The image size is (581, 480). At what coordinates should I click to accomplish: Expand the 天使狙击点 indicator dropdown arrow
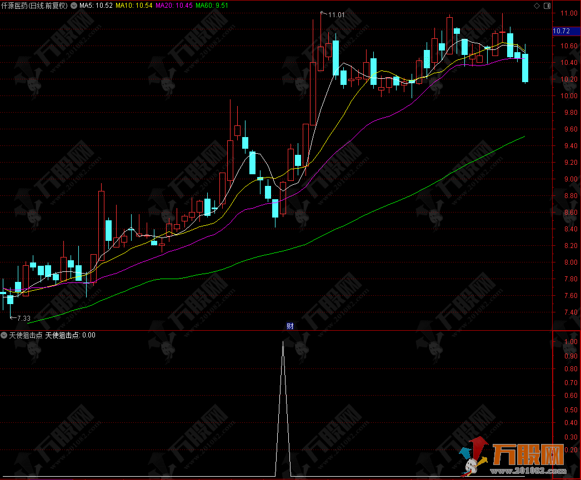(x=4, y=335)
